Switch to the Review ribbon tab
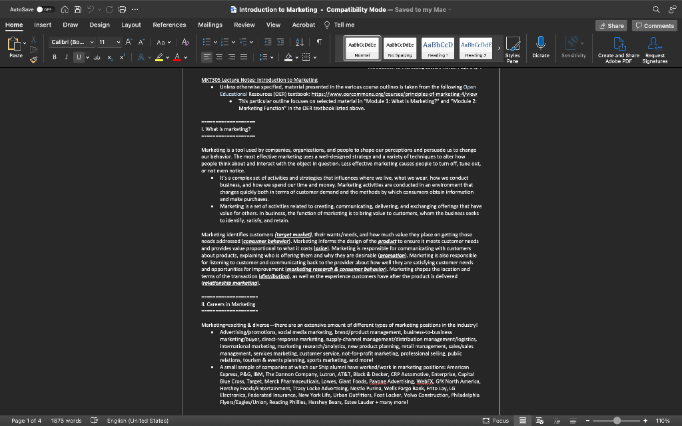This screenshot has height=426, width=682. (x=244, y=25)
